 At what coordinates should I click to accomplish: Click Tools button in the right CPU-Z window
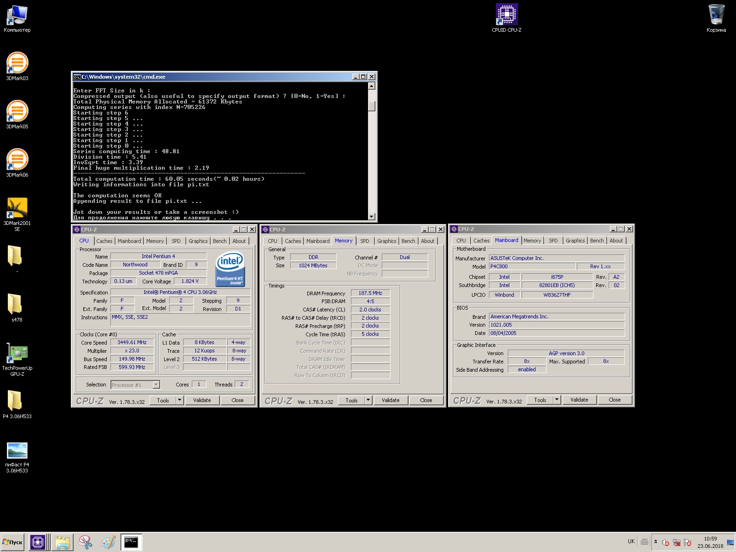click(540, 400)
